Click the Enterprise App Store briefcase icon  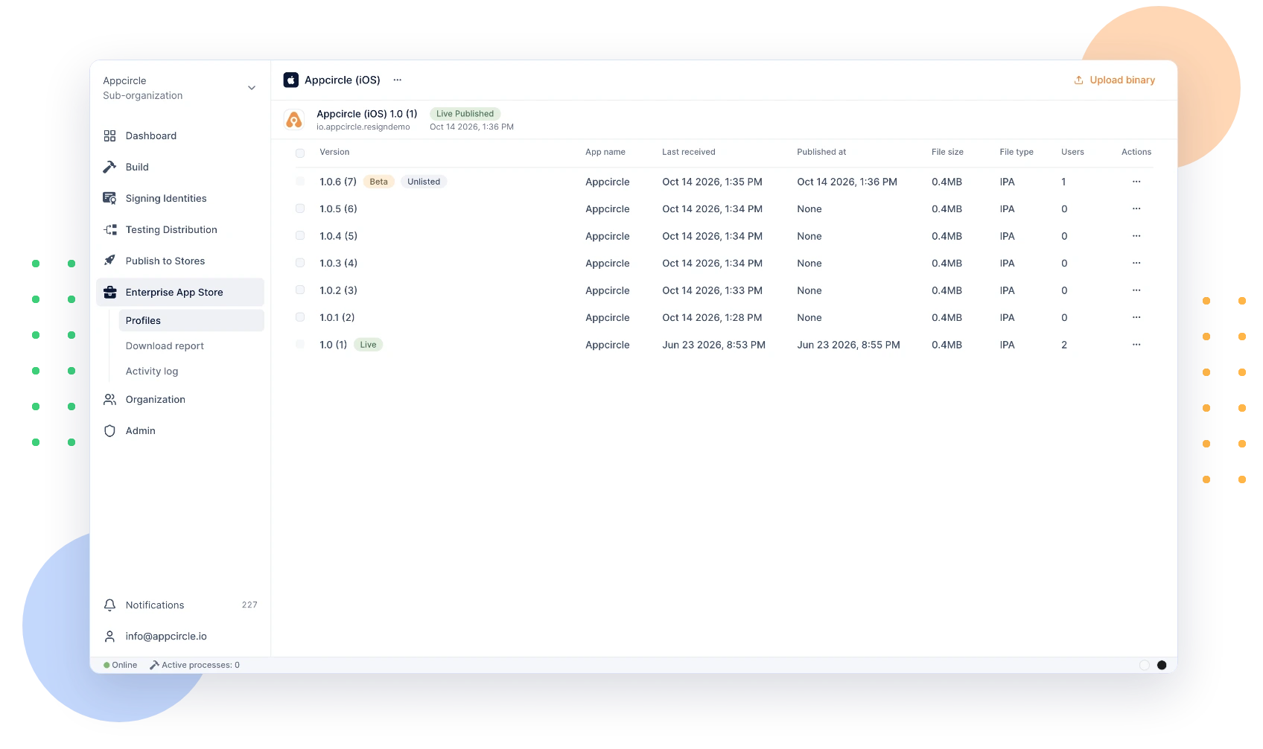(109, 292)
